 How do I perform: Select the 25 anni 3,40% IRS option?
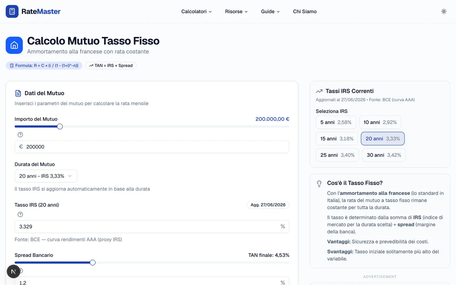pos(337,155)
